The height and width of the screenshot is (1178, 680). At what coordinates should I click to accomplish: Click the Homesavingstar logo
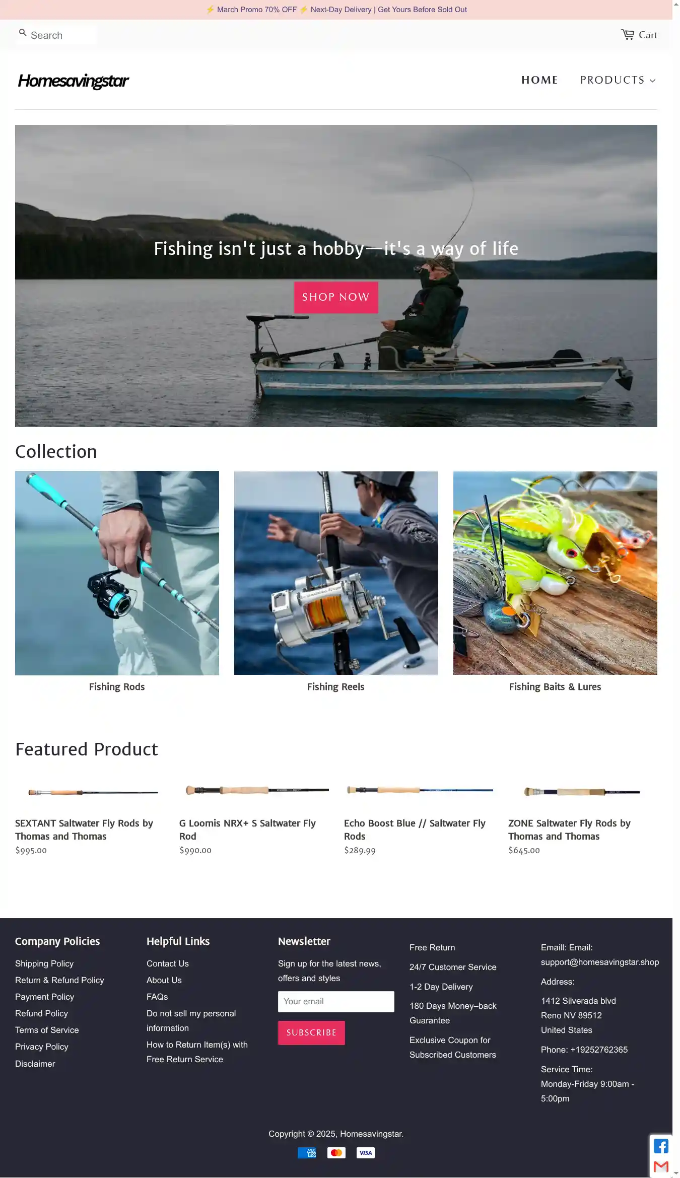(73, 81)
